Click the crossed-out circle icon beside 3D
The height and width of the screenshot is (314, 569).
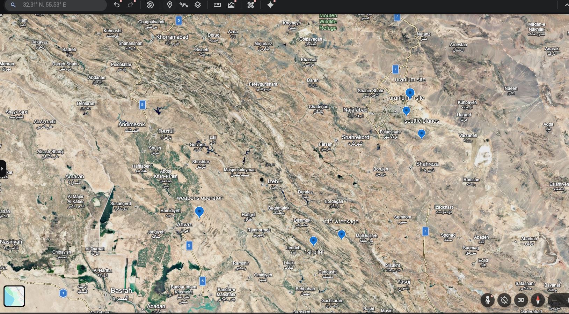pyautogui.click(x=504, y=300)
